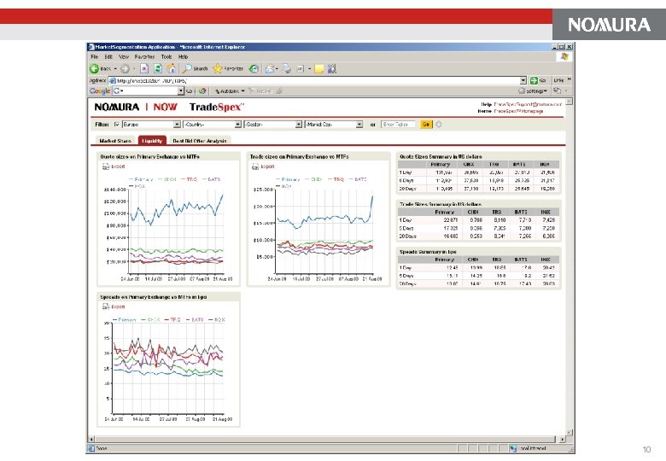Select the Liquidity tab
Viewport: 666px width, 461px height.
[152, 141]
